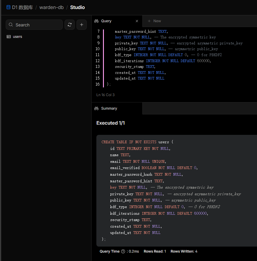This screenshot has width=257, height=261.
Task: Click the binoculars icon on the Summary tab
Action: pos(96,108)
